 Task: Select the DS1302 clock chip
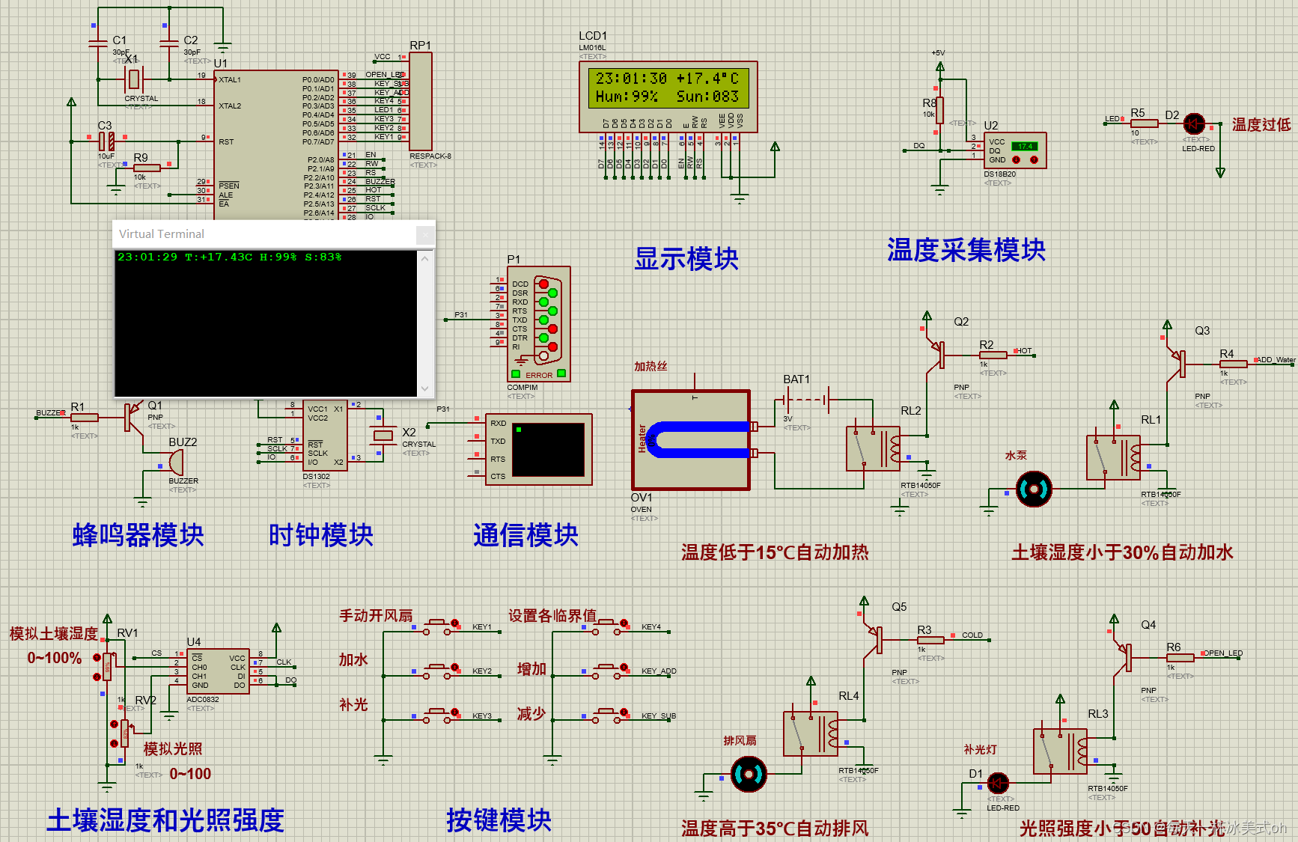click(324, 436)
